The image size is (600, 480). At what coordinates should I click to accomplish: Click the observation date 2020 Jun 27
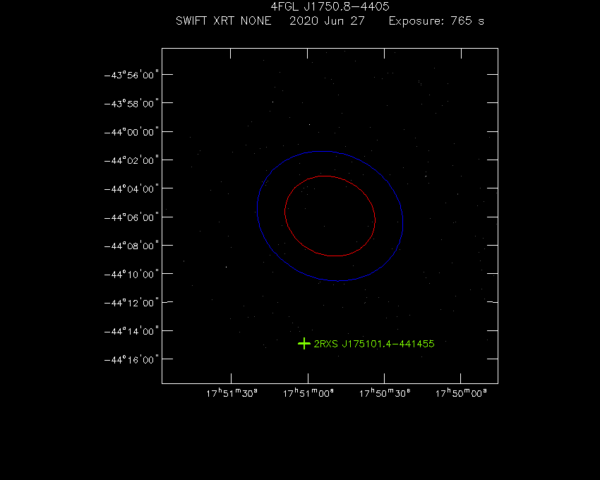click(x=327, y=20)
